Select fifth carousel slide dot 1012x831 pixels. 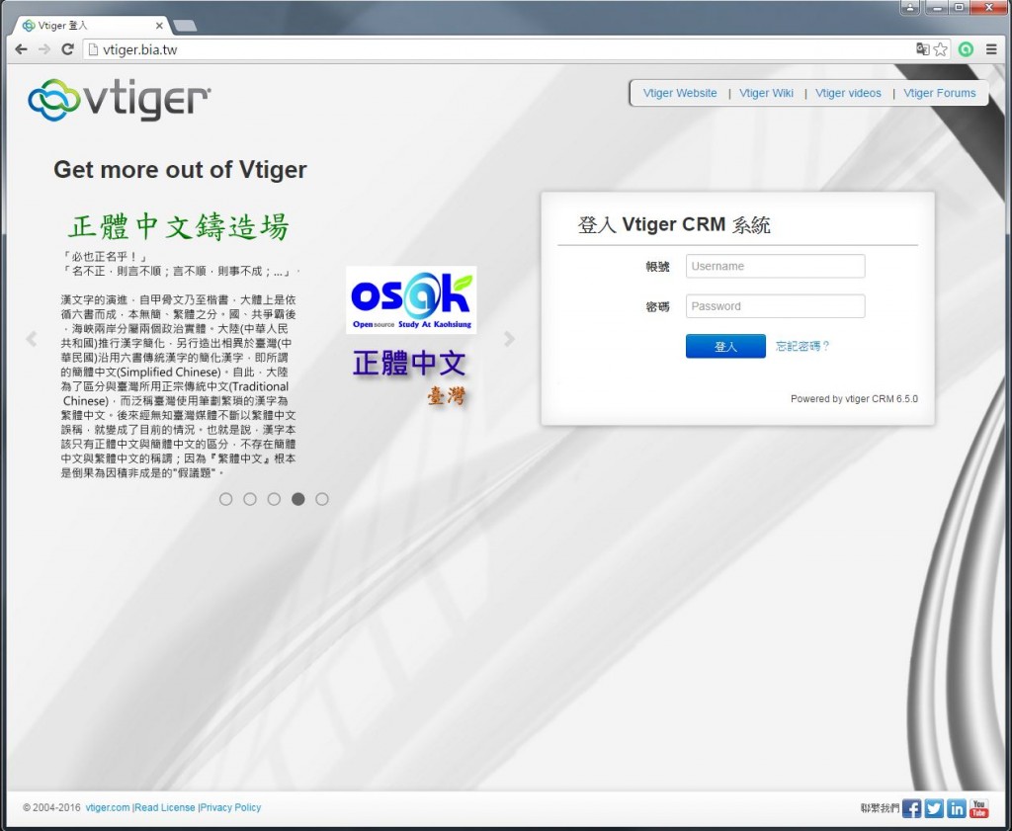[322, 499]
